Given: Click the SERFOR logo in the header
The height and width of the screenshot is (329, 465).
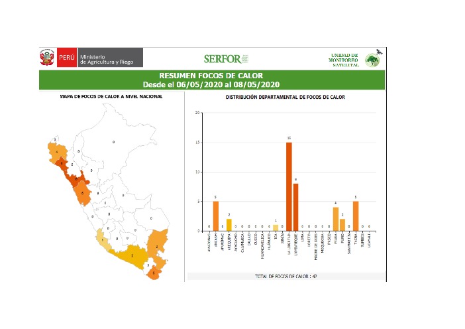Looking at the screenshot, I should 222,58.
